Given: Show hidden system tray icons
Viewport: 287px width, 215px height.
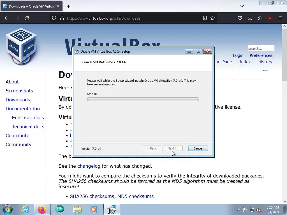Looking at the screenshot, I should (238, 210).
